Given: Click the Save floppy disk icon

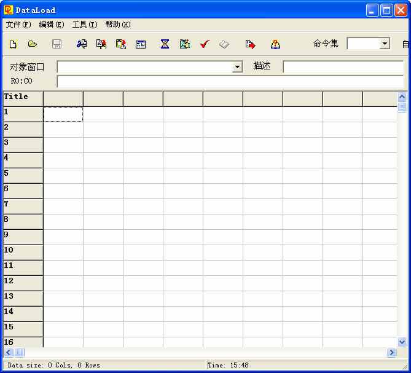Looking at the screenshot, I should coord(57,44).
